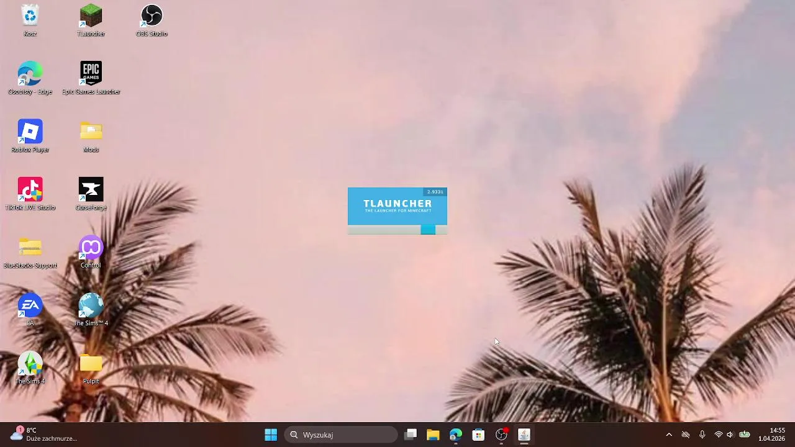Select the CurseForge desktop shortcut
The image size is (795, 447).
91,194
